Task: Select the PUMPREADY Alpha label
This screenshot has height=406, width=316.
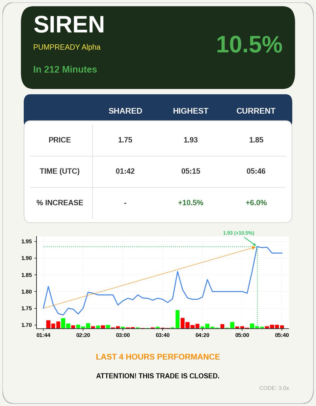Action: tap(67, 47)
